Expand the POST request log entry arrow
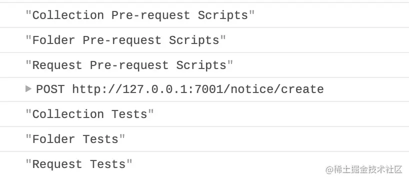 pos(28,89)
